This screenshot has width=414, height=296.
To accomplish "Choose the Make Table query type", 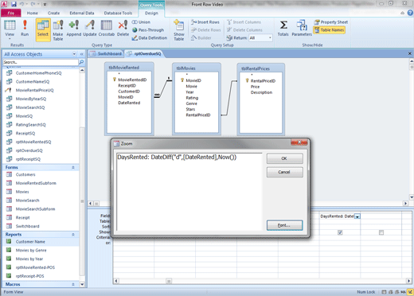I will point(58,29).
